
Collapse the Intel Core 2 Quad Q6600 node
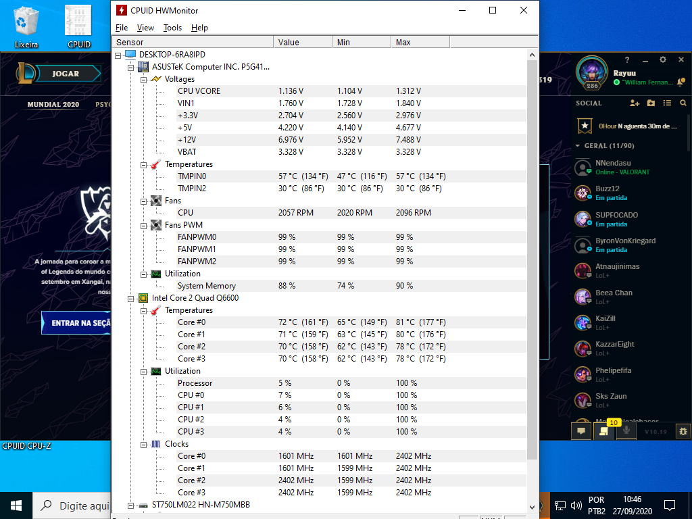[130, 299]
